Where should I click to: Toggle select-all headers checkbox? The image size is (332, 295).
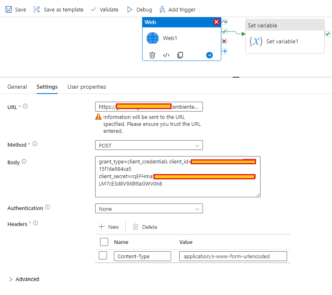(x=104, y=242)
